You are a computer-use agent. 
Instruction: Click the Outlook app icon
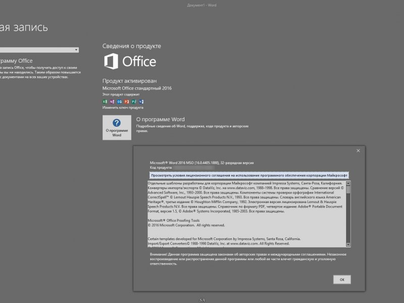point(119,102)
